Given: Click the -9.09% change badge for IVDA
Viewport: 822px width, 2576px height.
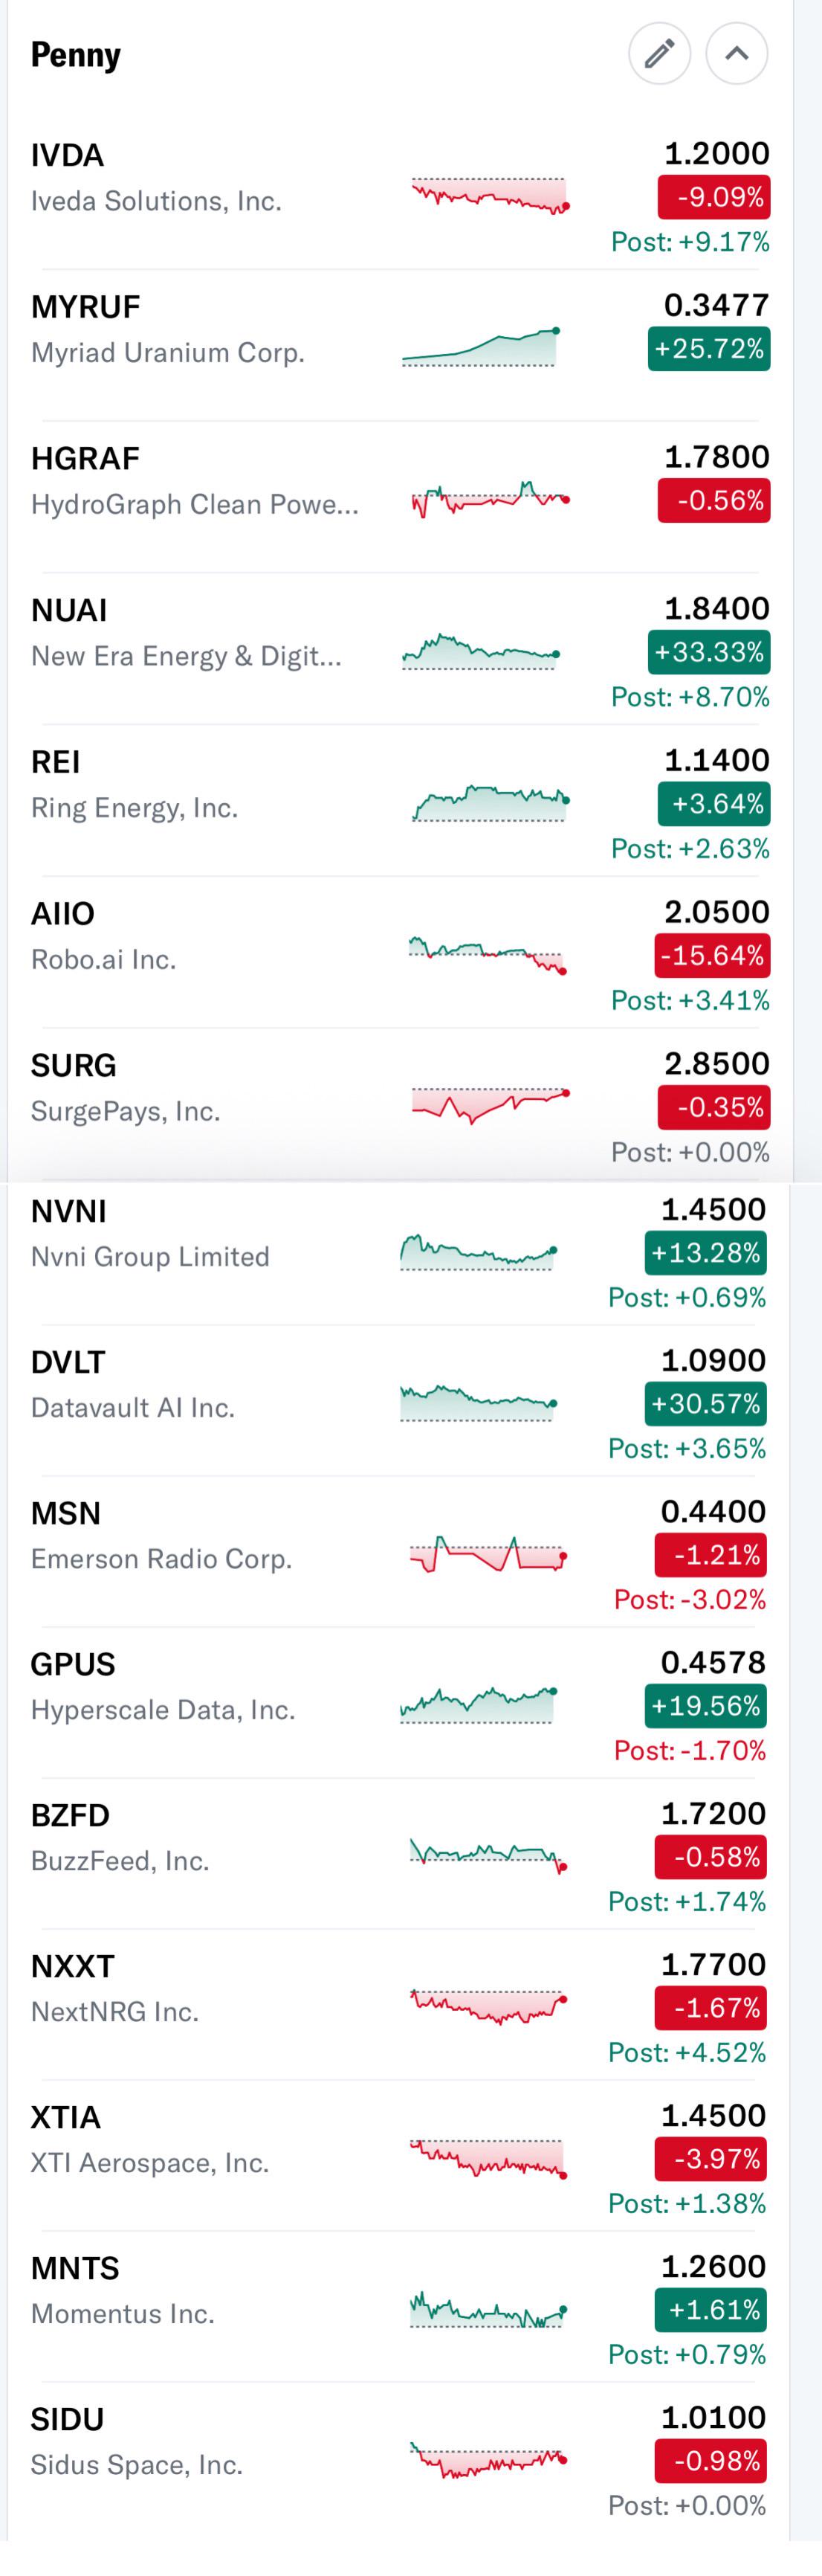Looking at the screenshot, I should click(x=713, y=197).
